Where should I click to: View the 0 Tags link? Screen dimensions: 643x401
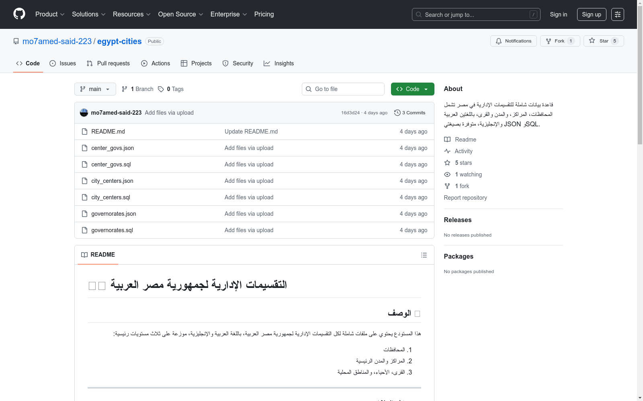[171, 89]
